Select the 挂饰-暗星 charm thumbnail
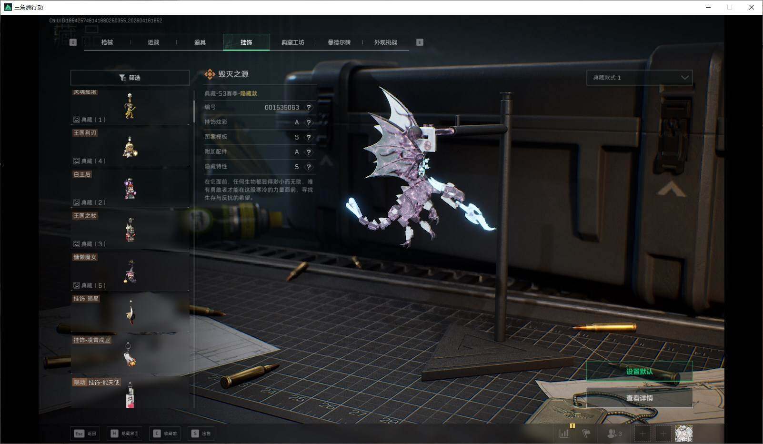 [130, 313]
